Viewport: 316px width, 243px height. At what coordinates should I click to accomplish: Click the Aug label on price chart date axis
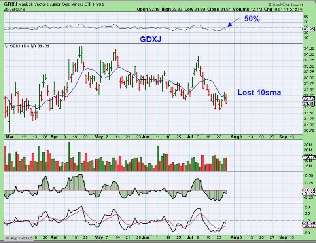pos(235,137)
